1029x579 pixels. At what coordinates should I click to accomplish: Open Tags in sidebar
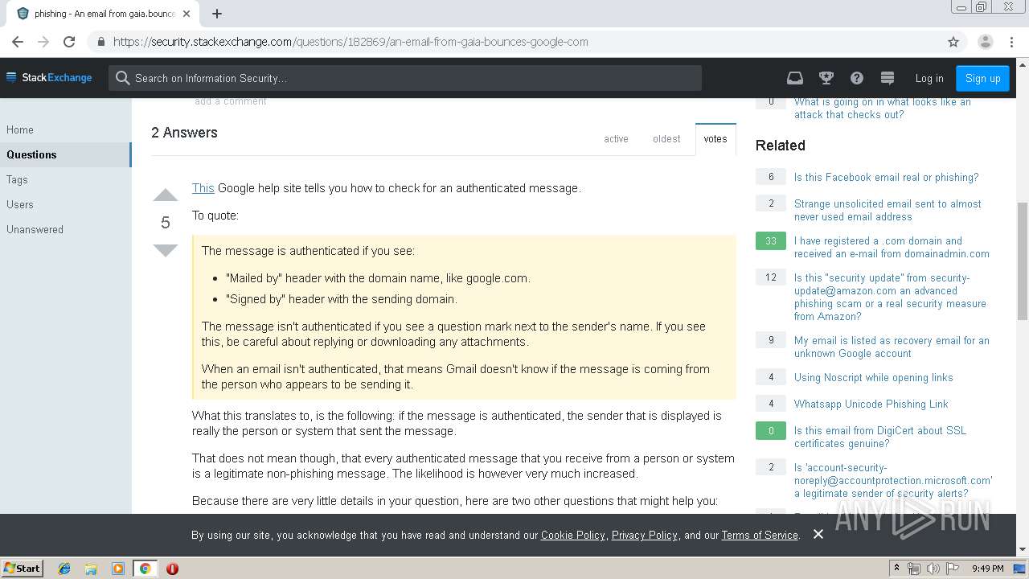pyautogui.click(x=17, y=179)
